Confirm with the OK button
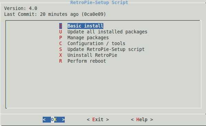The height and width of the screenshot is (126, 206). pos(54,119)
